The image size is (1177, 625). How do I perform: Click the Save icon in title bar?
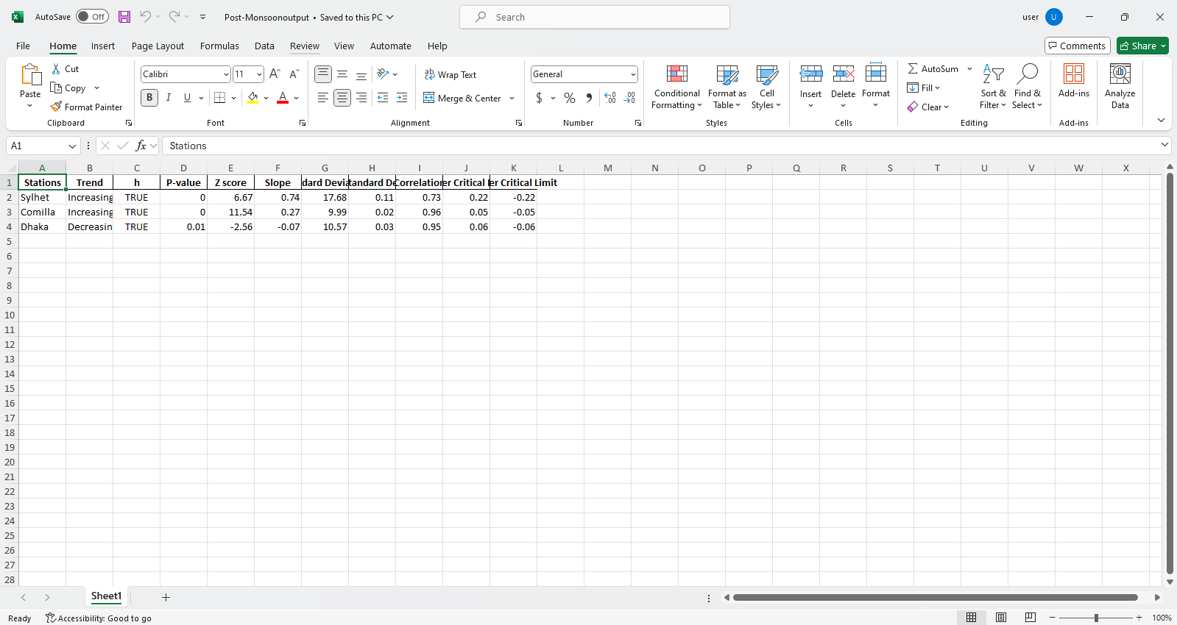click(124, 17)
